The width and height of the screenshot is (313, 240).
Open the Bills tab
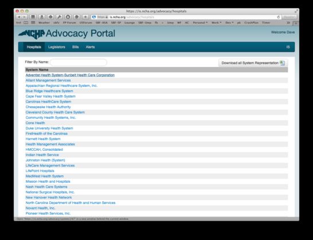(76, 47)
